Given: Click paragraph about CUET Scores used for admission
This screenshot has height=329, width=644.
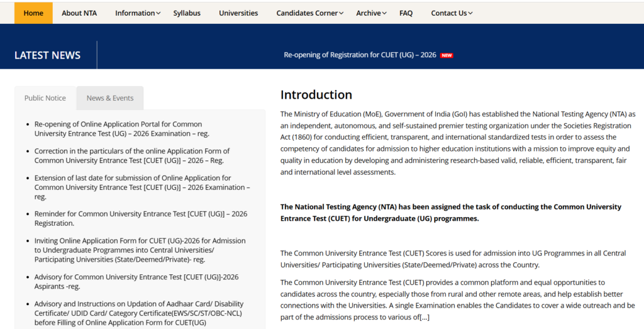Looking at the screenshot, I should (453, 259).
